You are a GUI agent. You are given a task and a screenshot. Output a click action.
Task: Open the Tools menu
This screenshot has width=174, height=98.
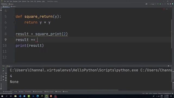(x=32, y=1)
